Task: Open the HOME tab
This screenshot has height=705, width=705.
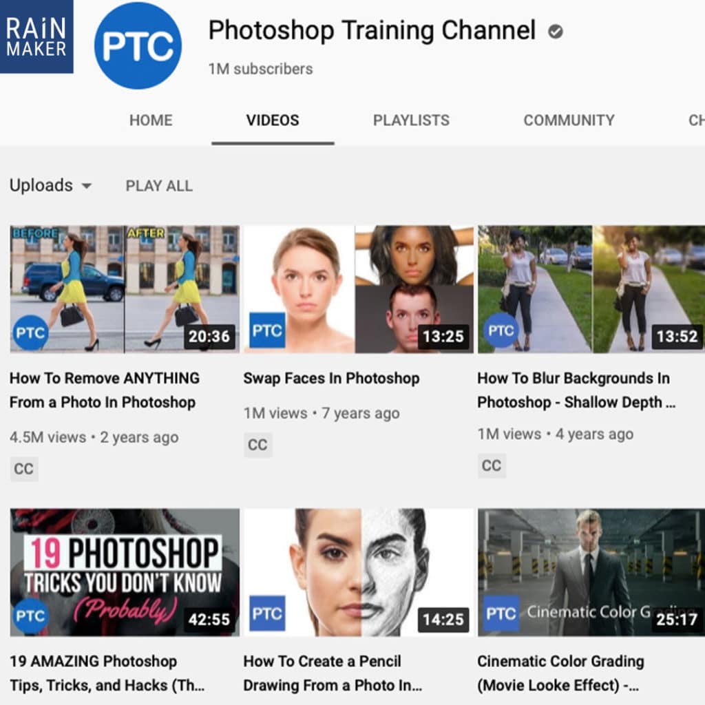Action: click(x=151, y=120)
